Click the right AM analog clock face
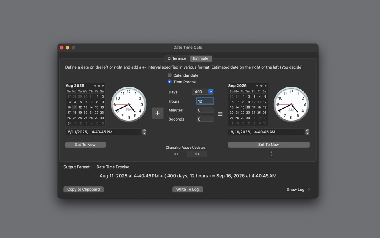The image size is (380, 238). 291,105
